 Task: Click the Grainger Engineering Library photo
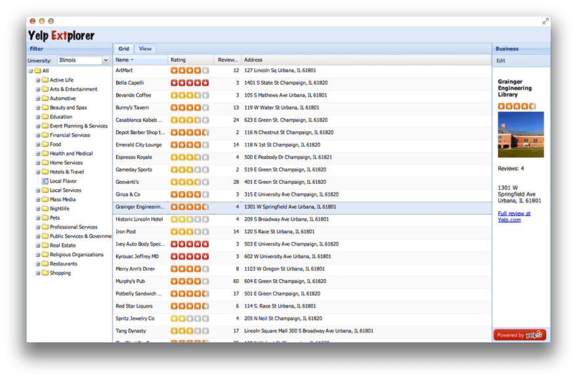[x=521, y=135]
